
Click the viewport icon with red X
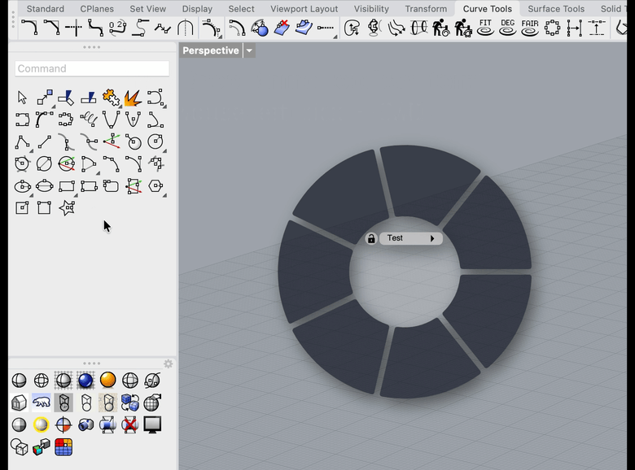tap(130, 424)
